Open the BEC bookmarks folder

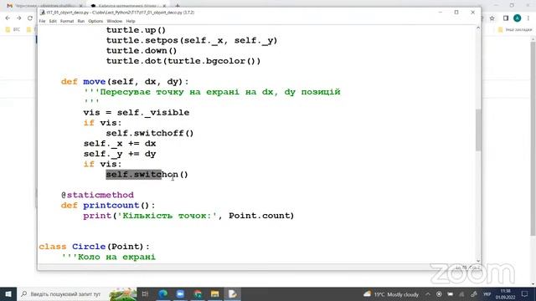pos(13,30)
